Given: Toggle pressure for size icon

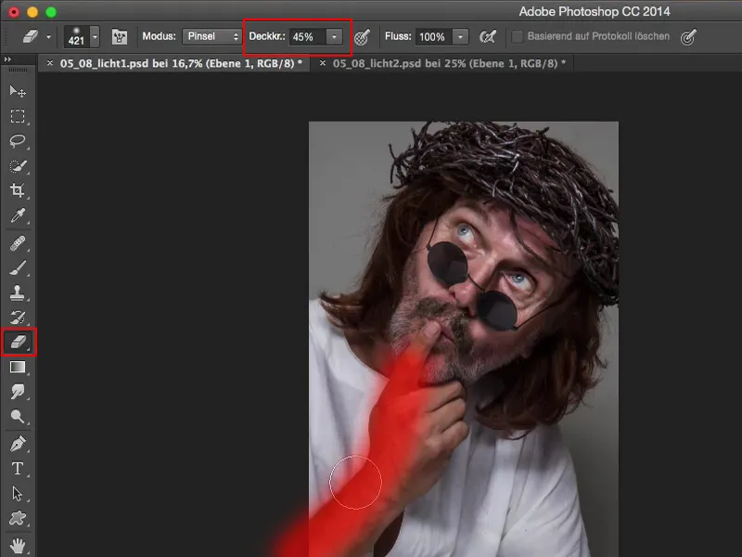Looking at the screenshot, I should (x=688, y=36).
